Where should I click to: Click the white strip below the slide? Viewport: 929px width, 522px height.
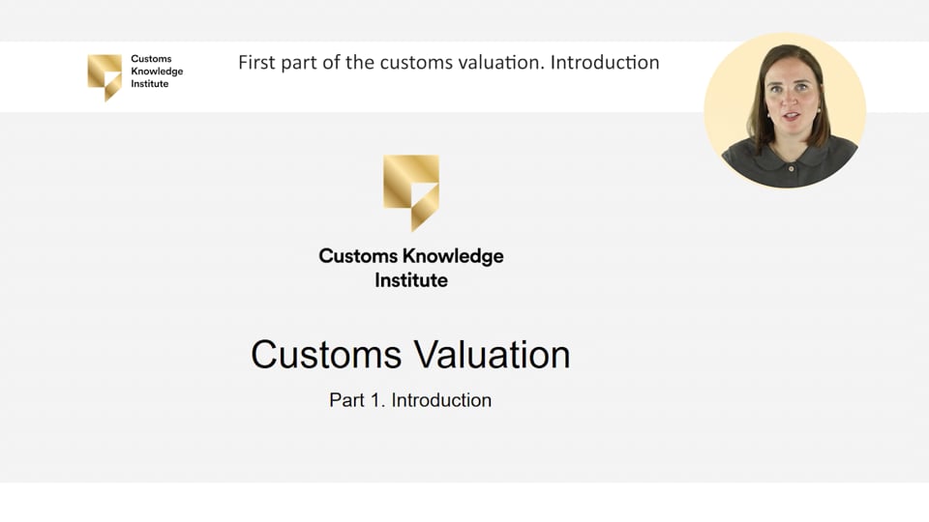click(464, 502)
